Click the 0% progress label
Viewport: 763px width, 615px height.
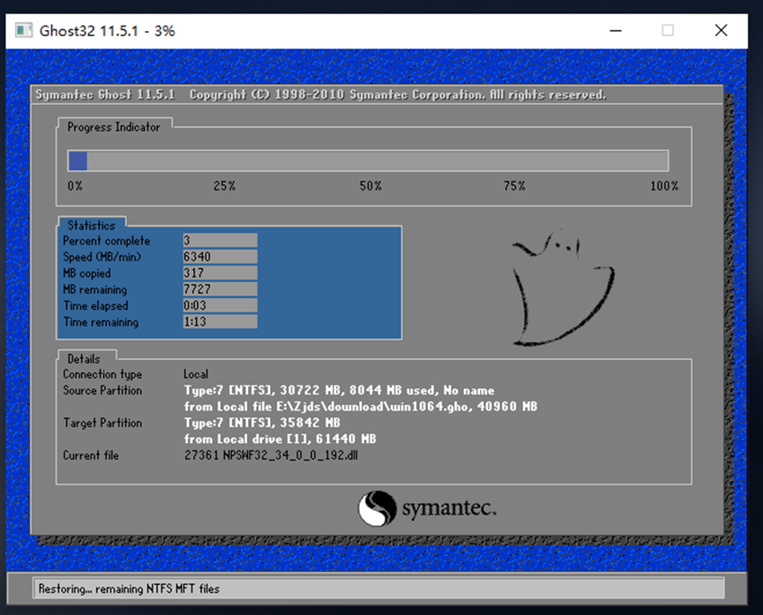point(75,186)
